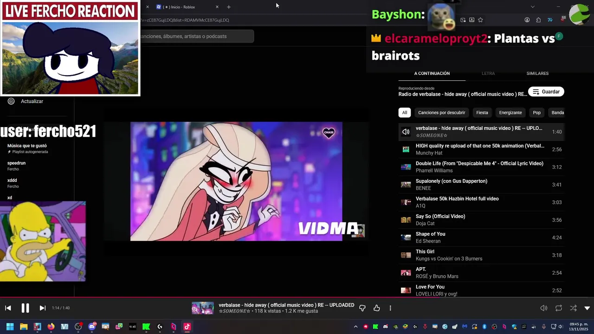Viewport: 594px width, 334px height.
Task: Click the red playback progress bar
Action: [x=297, y=297]
